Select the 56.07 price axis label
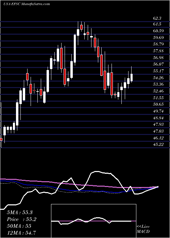Viewport: 170px width, 238px height. pyautogui.click(x=158, y=64)
